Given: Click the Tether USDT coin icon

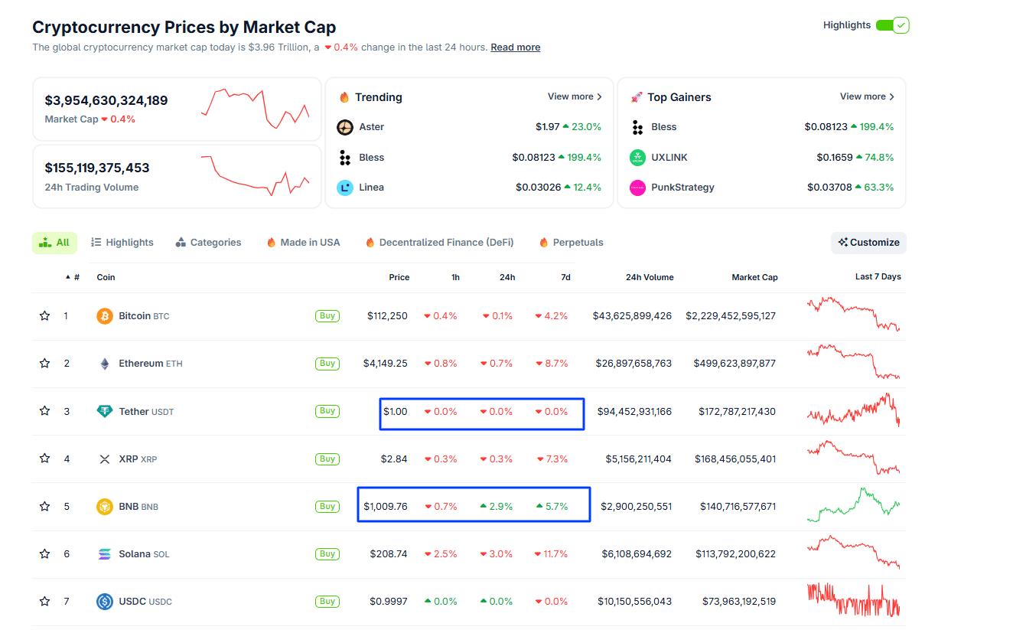Looking at the screenshot, I should pos(104,411).
